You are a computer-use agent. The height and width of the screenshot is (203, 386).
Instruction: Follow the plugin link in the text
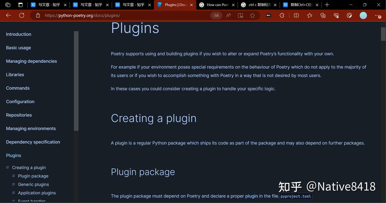tap(251, 196)
